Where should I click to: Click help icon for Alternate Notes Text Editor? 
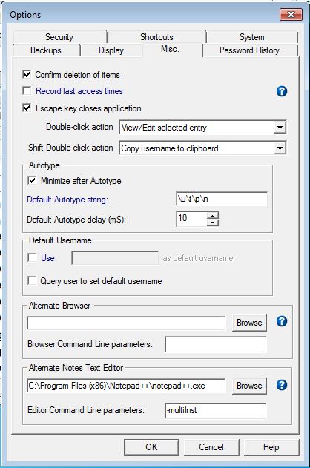click(282, 385)
